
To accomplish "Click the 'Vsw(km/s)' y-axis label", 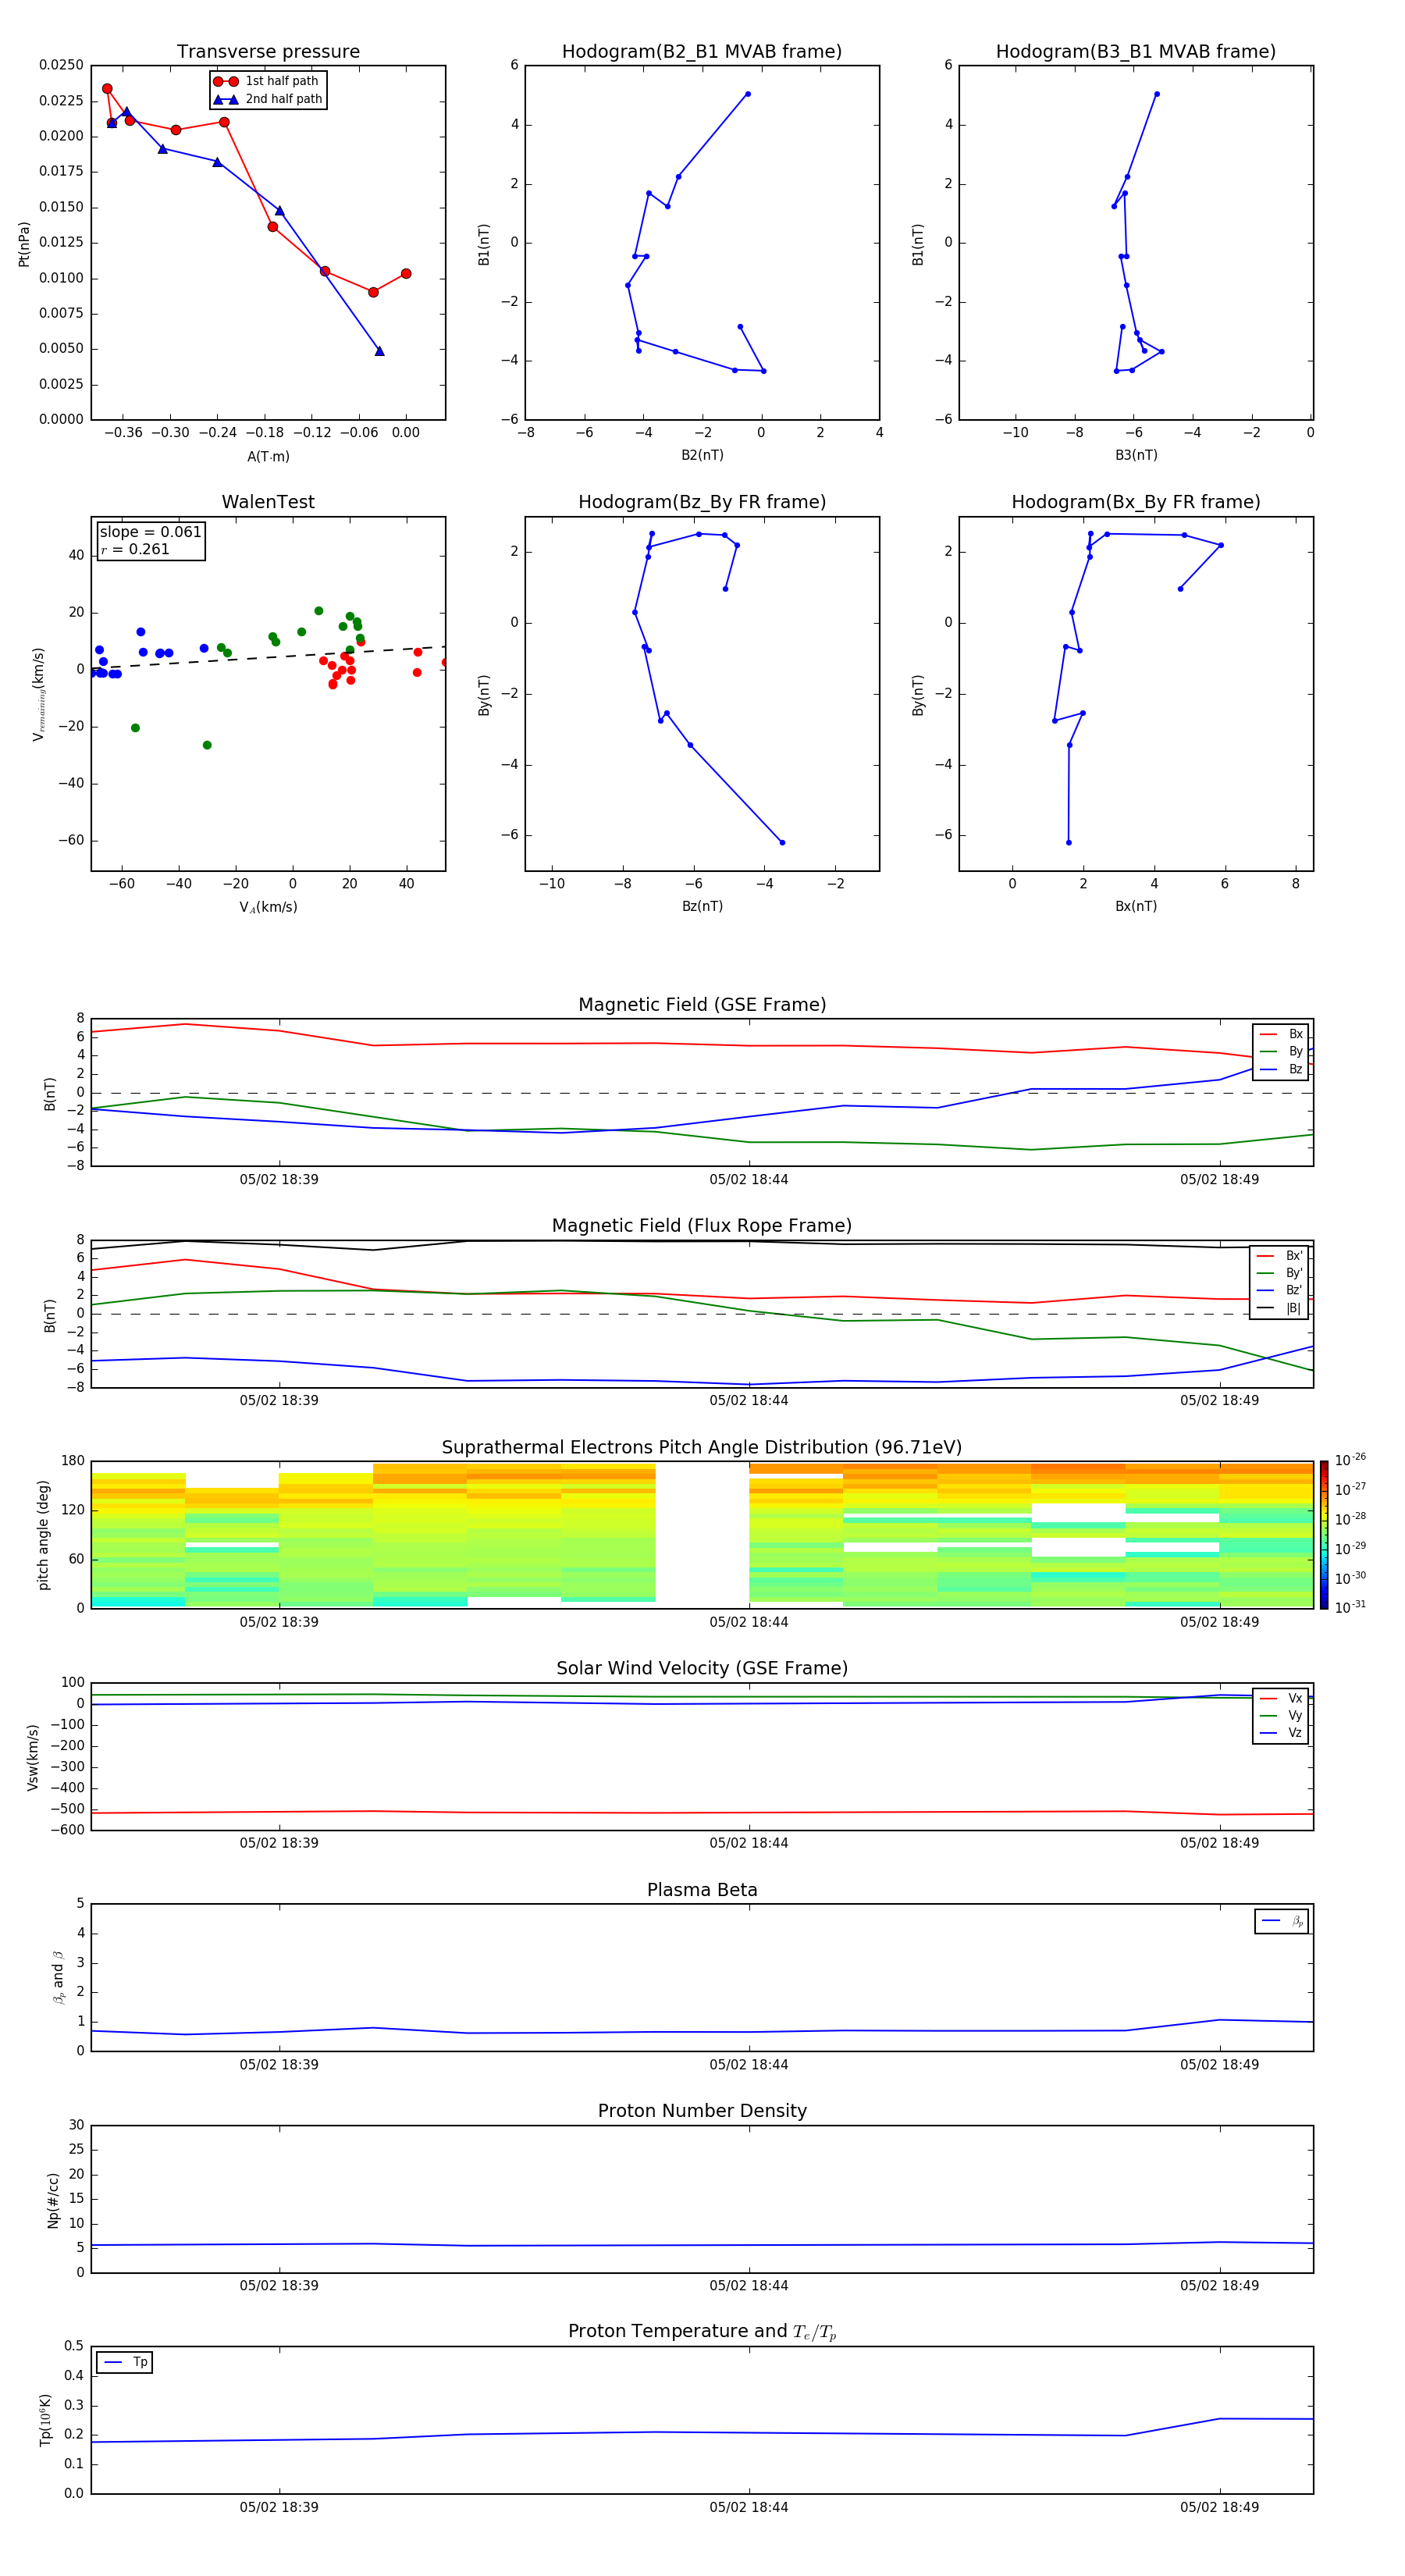I will point(33,1756).
